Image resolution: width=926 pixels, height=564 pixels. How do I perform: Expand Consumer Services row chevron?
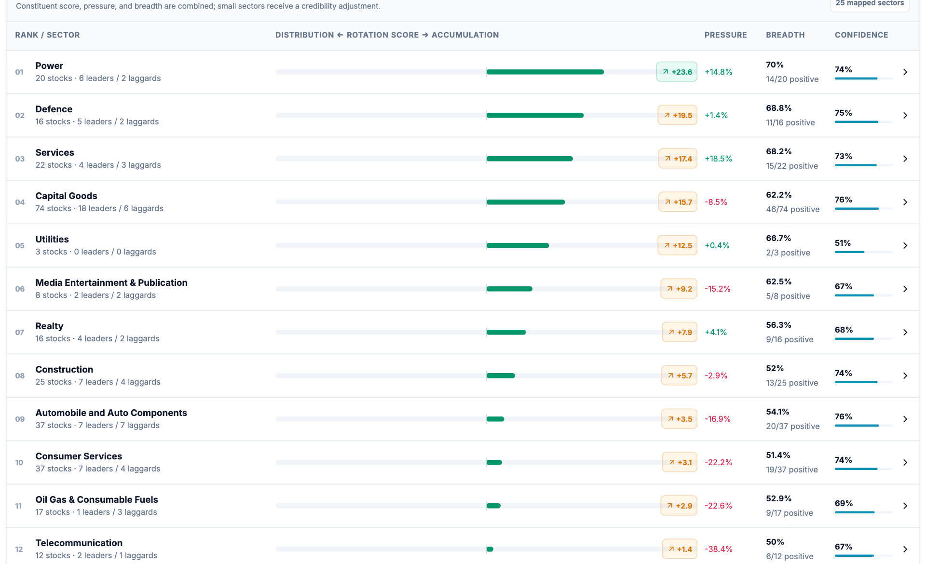(x=905, y=462)
